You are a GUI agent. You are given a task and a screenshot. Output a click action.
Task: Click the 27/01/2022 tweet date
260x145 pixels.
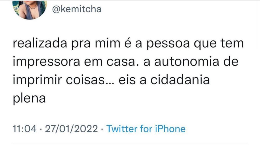[x=71, y=129]
